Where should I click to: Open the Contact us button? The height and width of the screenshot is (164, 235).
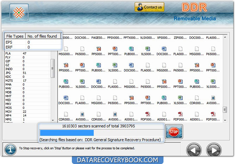coord(149,7)
